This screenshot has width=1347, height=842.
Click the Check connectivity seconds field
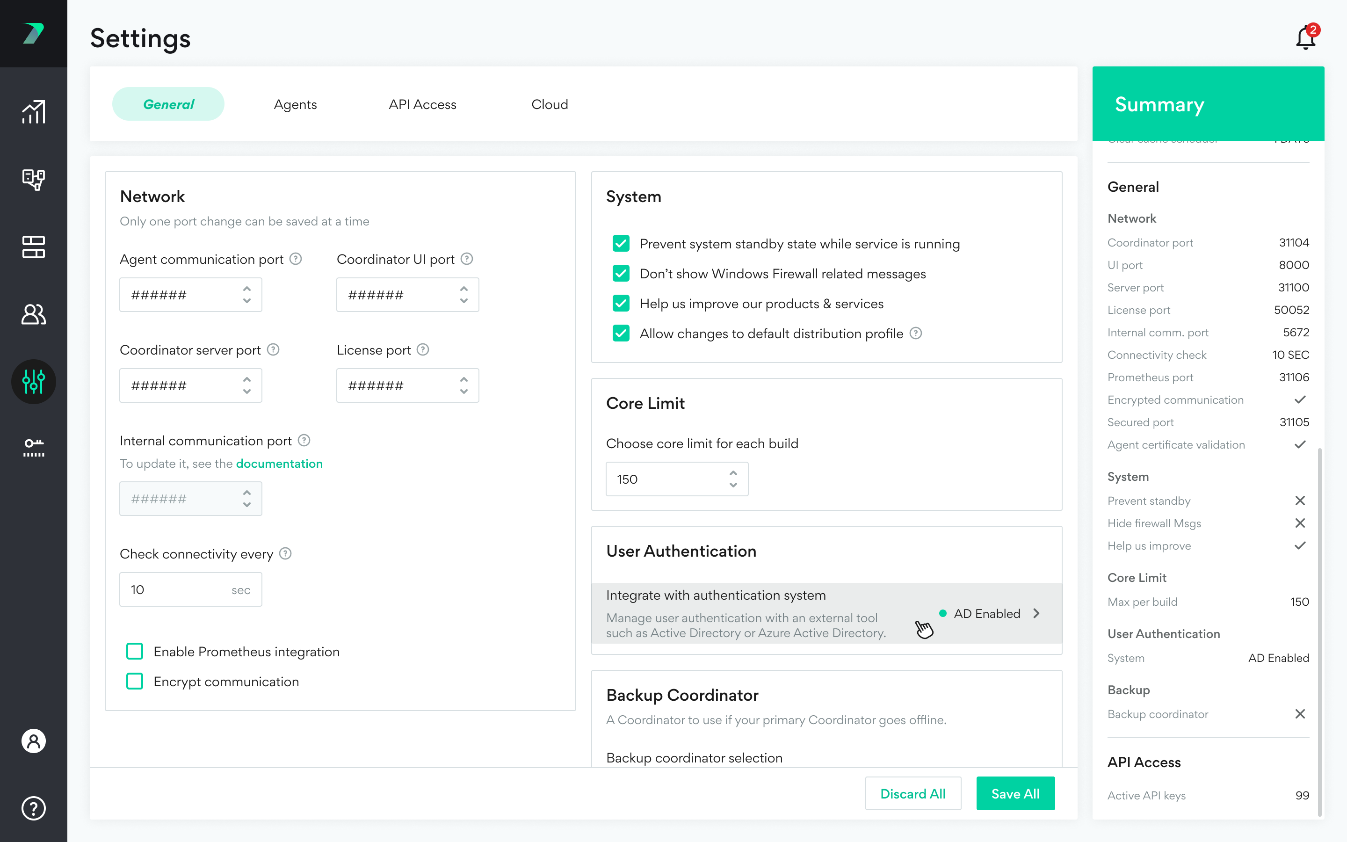click(178, 589)
